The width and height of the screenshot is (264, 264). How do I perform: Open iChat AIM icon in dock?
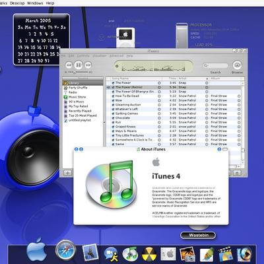(110, 253)
